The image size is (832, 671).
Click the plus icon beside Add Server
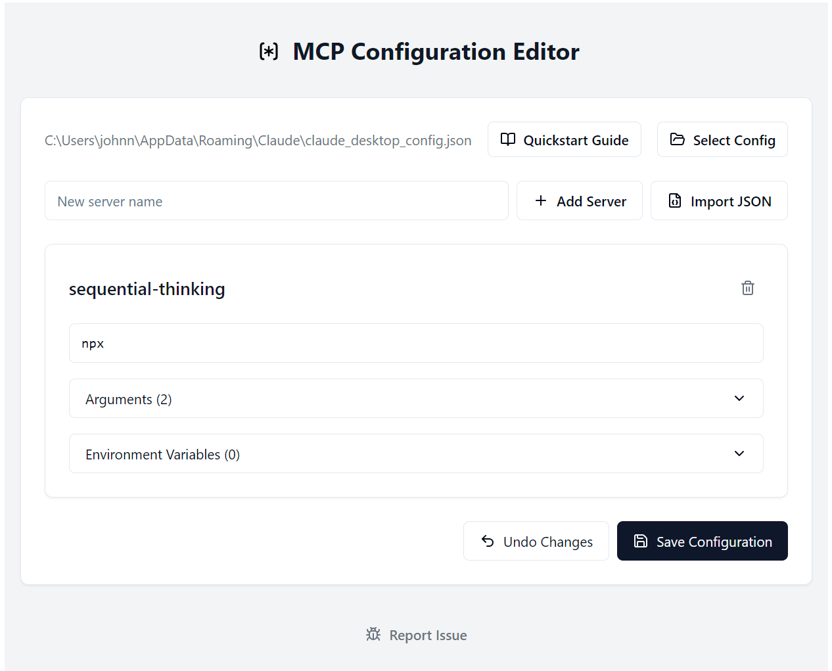pos(541,200)
